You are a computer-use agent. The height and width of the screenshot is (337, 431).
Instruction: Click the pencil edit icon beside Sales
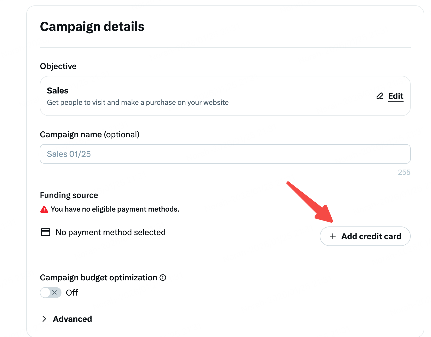tap(380, 96)
